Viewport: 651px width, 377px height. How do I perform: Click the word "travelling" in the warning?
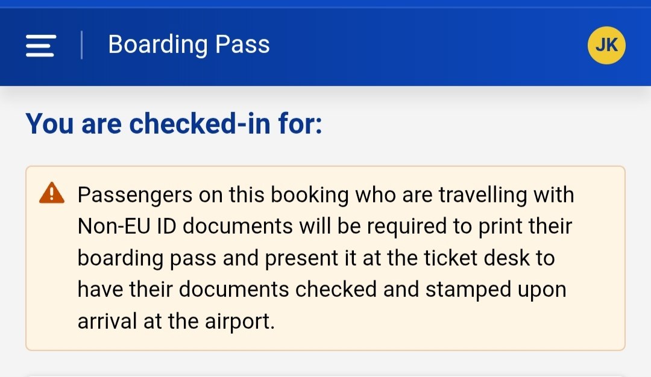[x=506, y=195]
